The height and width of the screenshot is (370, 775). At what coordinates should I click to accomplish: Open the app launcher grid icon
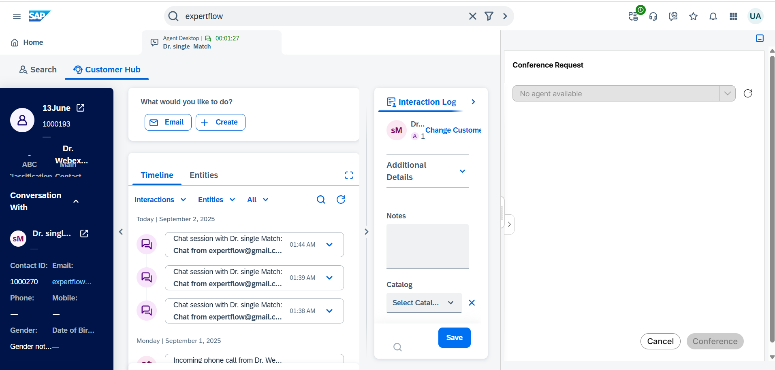733,16
